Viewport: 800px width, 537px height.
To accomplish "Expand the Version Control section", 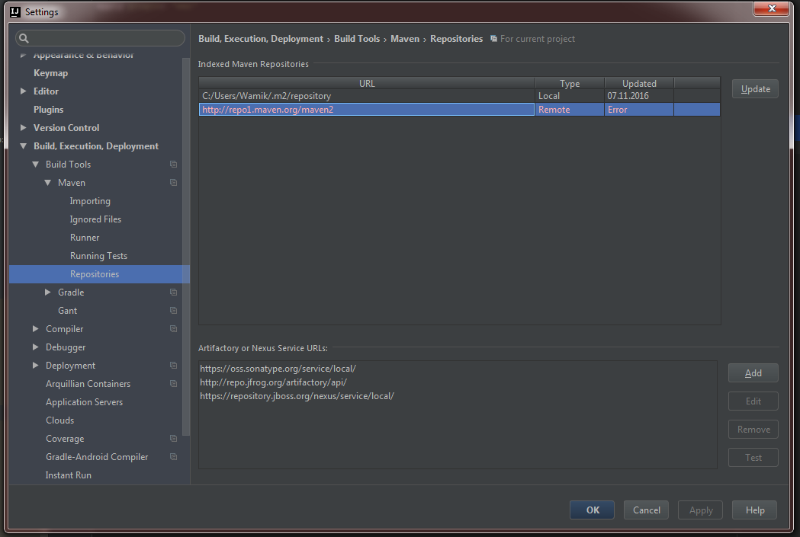I will point(23,128).
